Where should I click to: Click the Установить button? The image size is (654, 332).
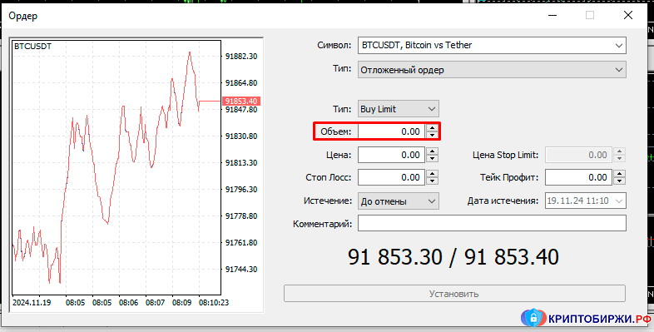pos(454,294)
